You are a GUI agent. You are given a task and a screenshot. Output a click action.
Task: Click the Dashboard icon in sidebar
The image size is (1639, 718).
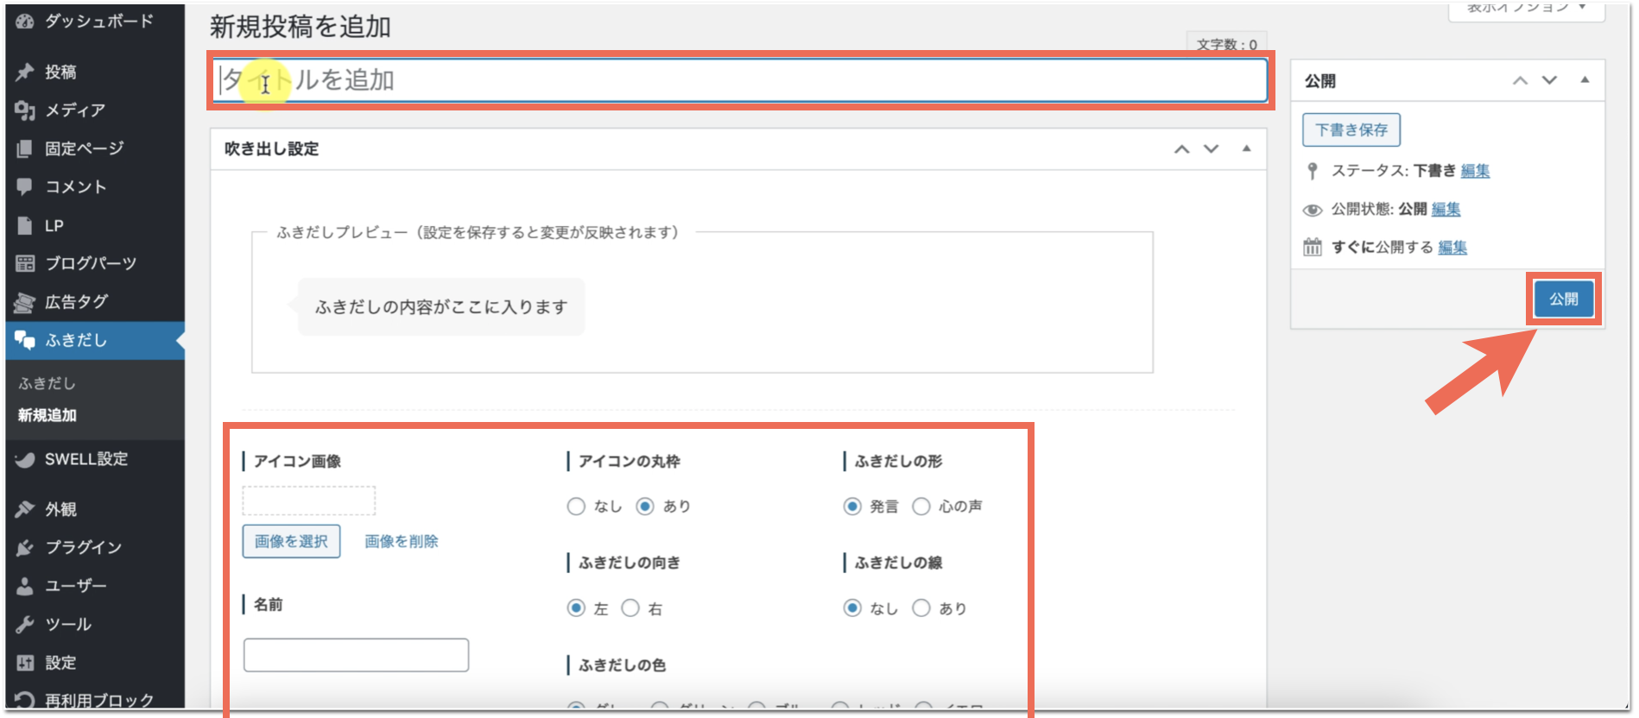tap(24, 22)
